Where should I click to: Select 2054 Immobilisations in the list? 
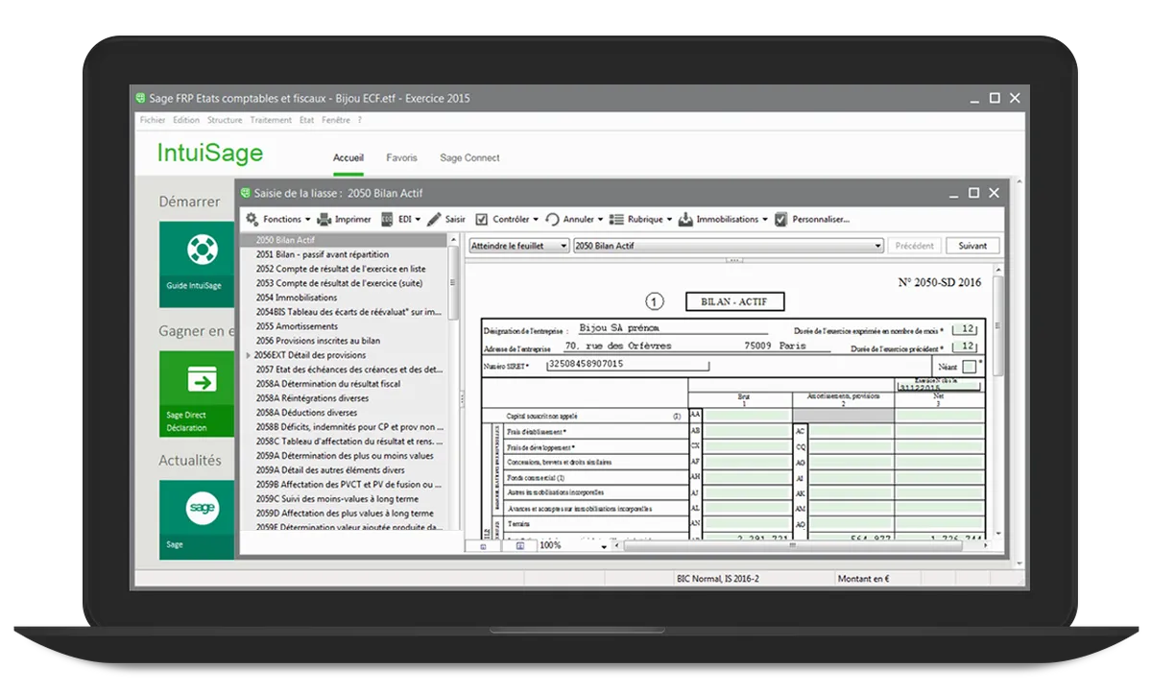296,298
